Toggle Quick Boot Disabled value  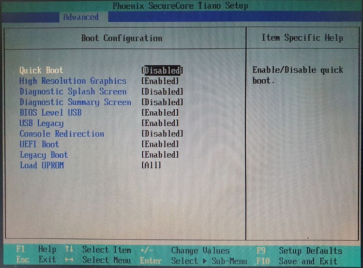162,70
